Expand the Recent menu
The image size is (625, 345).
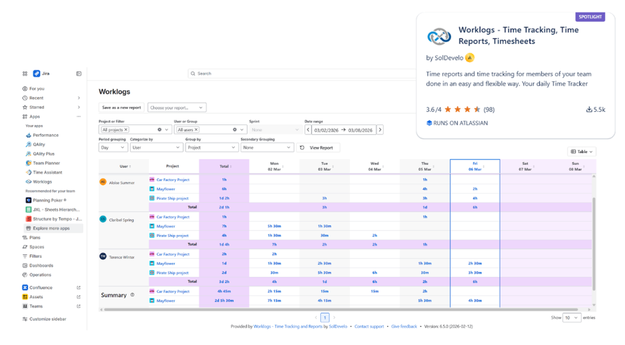coord(79,98)
